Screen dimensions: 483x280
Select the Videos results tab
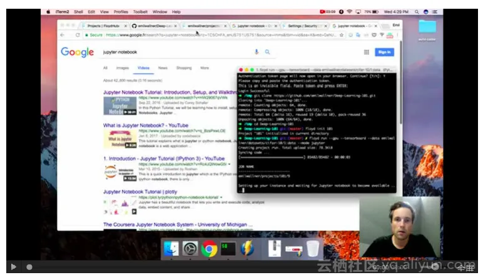coord(143,68)
